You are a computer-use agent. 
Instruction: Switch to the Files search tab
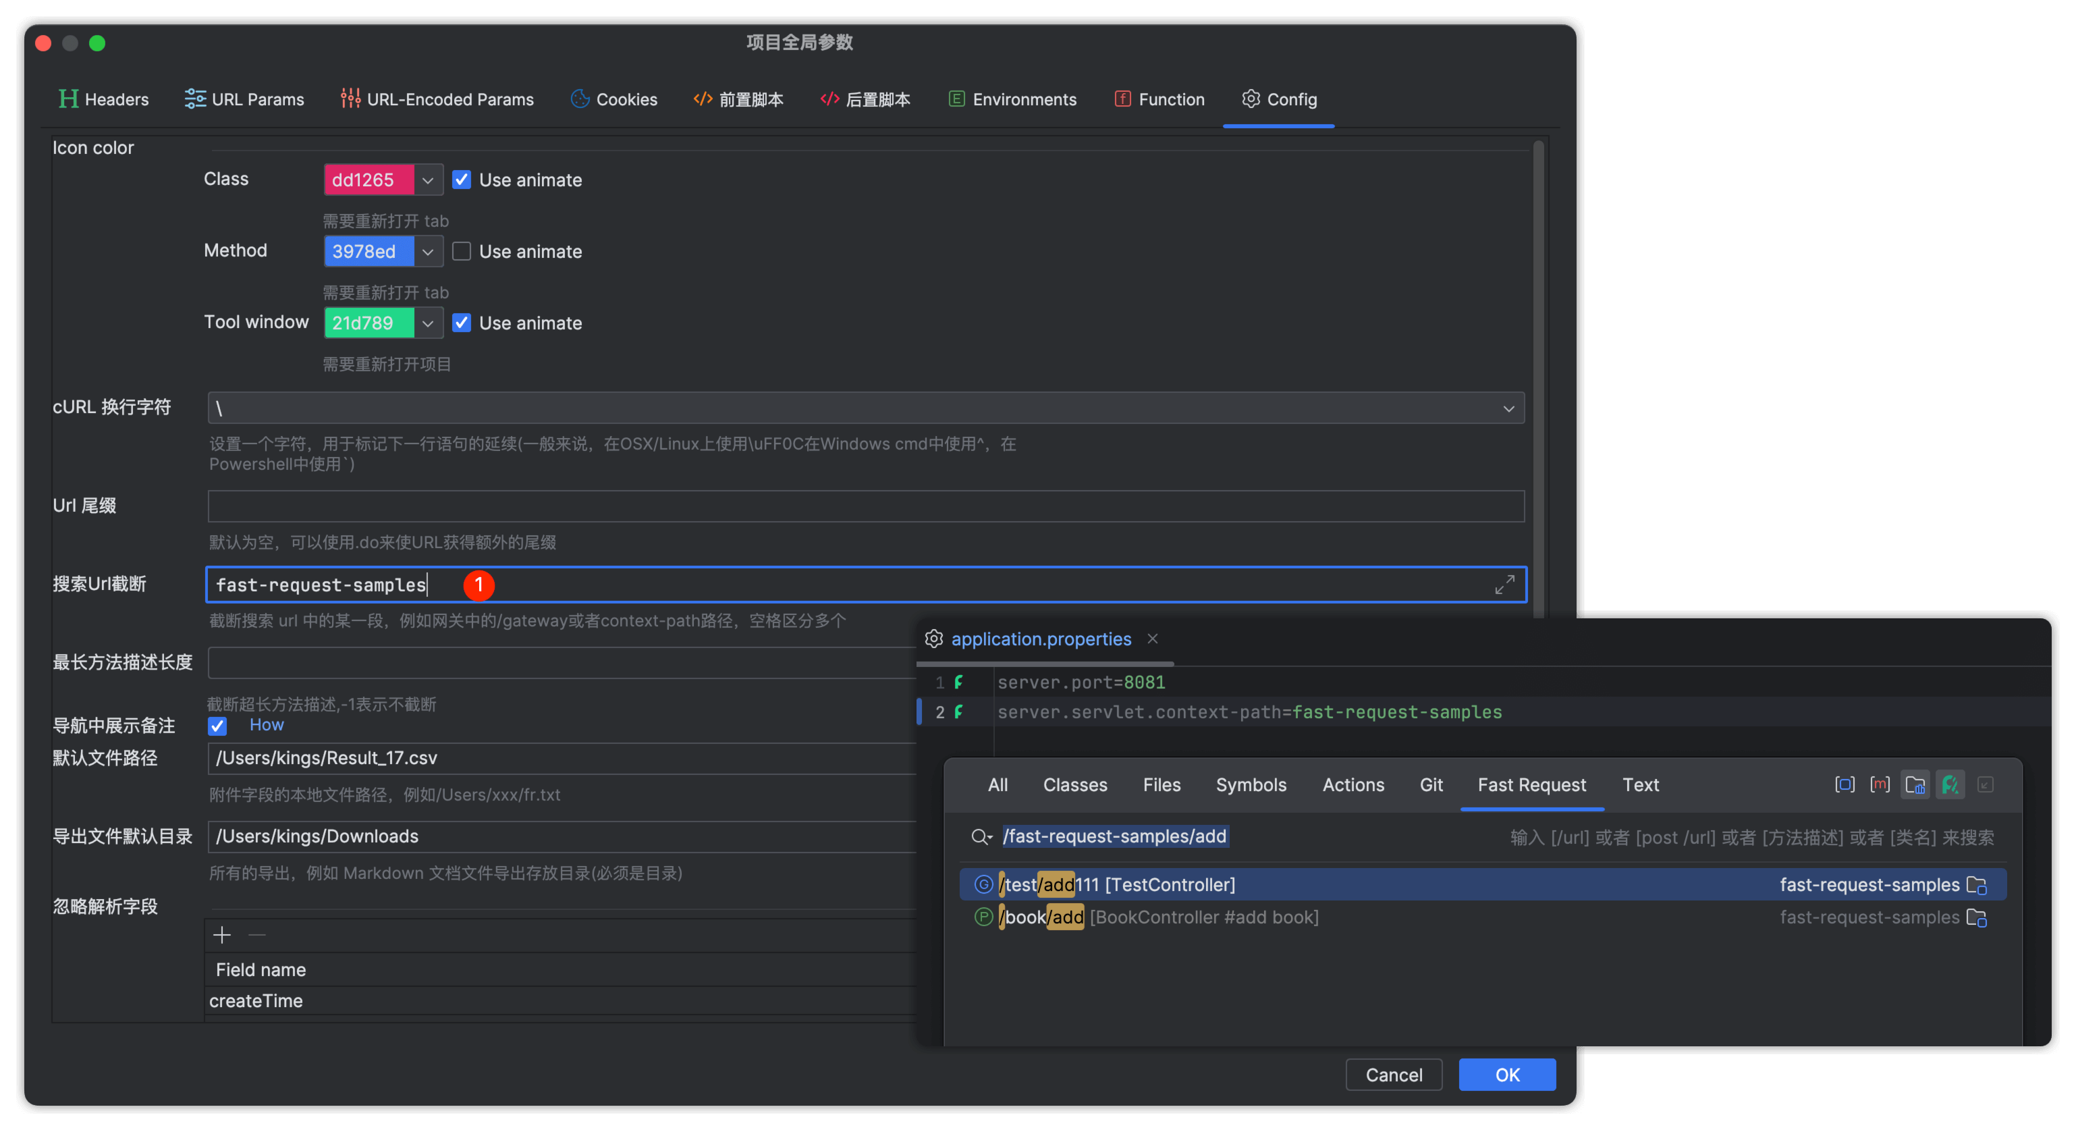click(x=1162, y=784)
